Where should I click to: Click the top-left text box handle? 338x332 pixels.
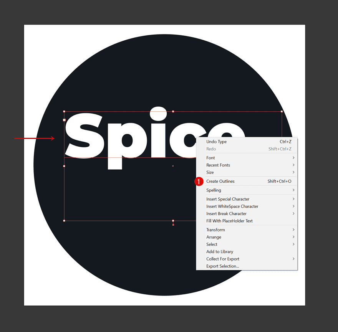64,112
